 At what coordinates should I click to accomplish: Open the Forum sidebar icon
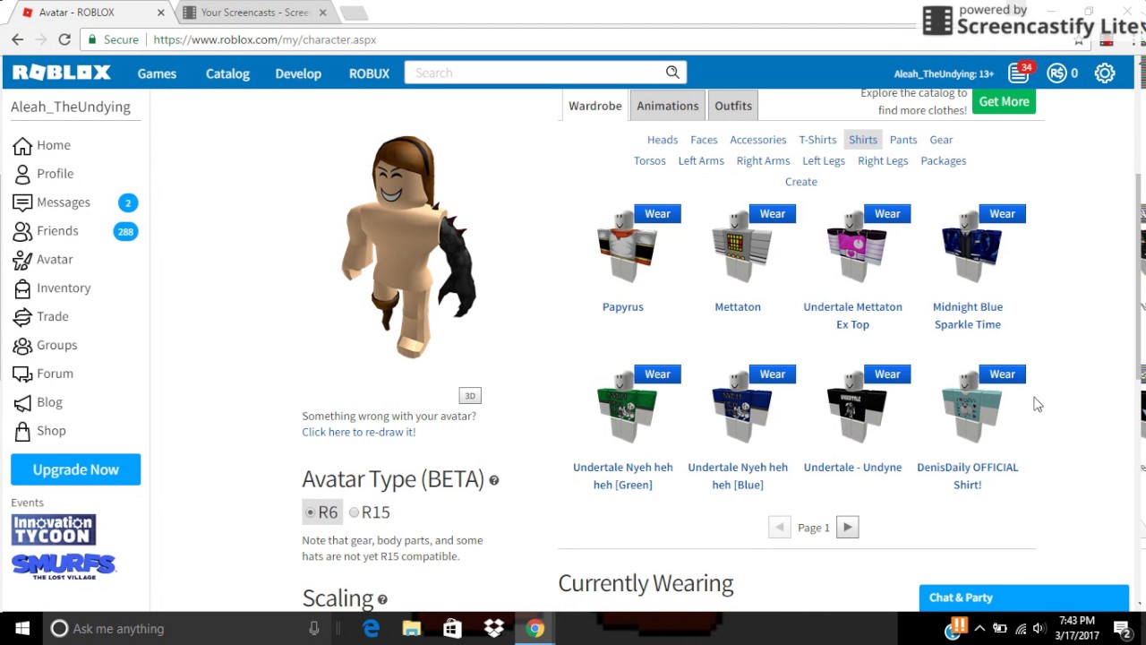pyautogui.click(x=22, y=374)
